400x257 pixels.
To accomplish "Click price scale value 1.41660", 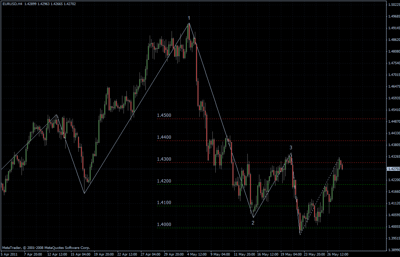I will click(394, 192).
